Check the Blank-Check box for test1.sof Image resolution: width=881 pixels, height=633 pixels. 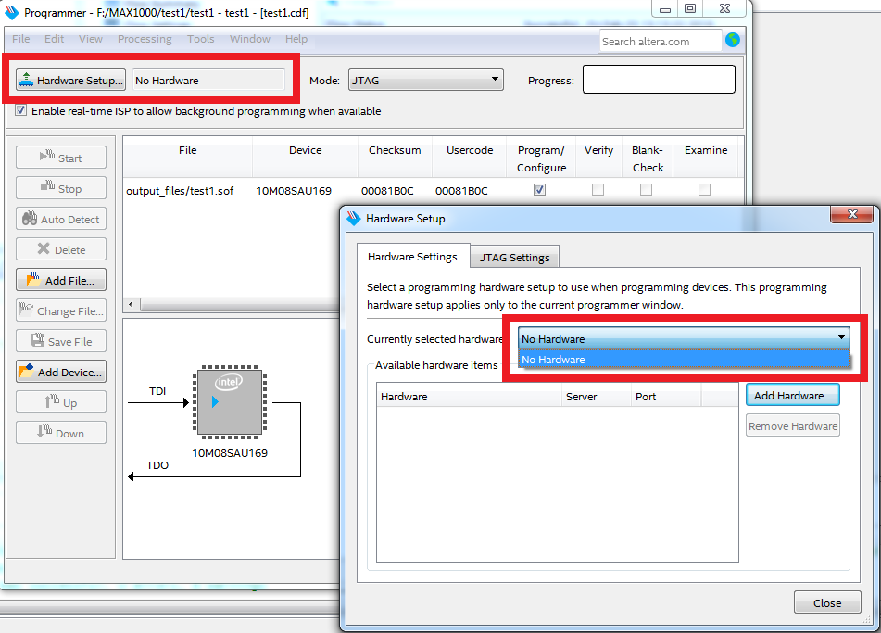pos(646,189)
